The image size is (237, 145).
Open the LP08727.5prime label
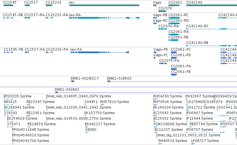click(x=205, y=141)
